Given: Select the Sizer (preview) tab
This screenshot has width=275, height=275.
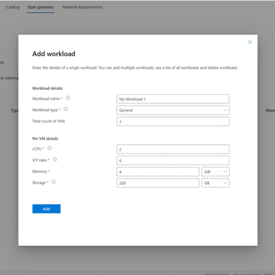Looking at the screenshot, I should point(40,7).
